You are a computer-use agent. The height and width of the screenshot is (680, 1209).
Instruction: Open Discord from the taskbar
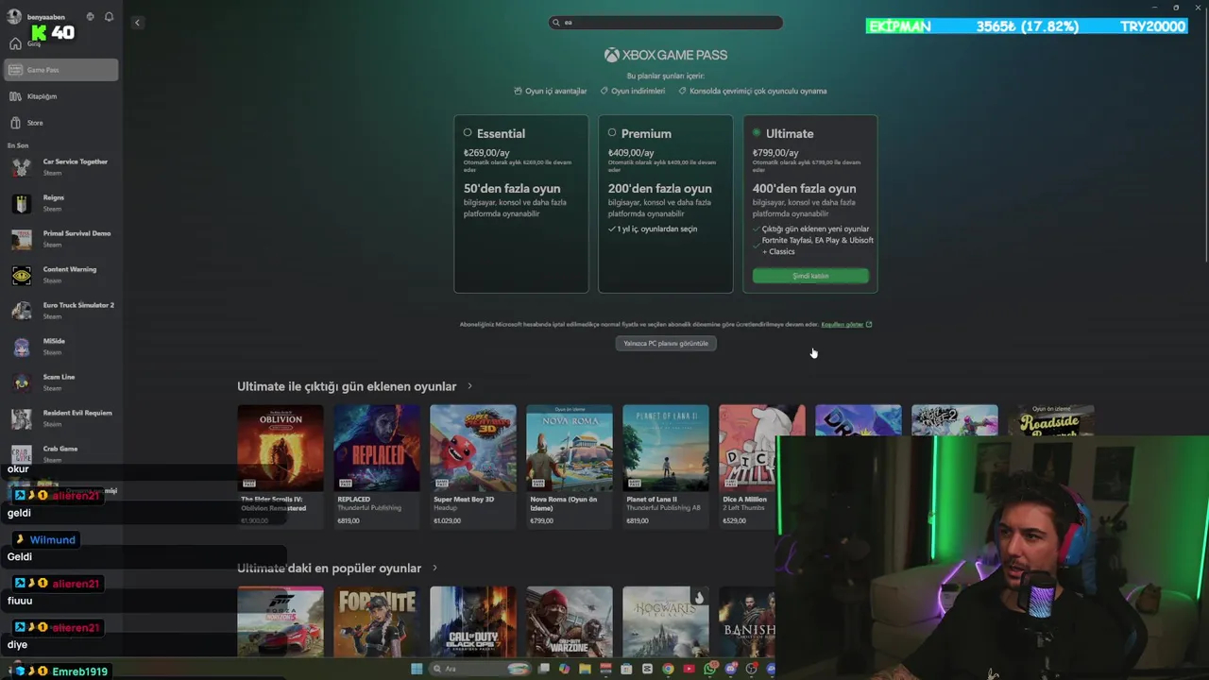click(x=730, y=669)
